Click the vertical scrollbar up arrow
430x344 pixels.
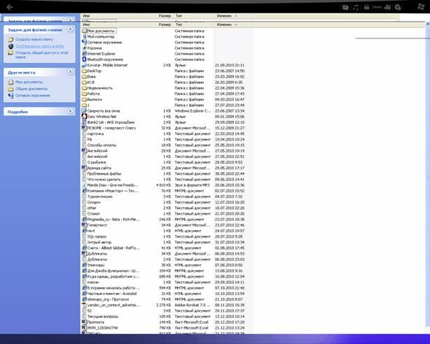click(427, 24)
